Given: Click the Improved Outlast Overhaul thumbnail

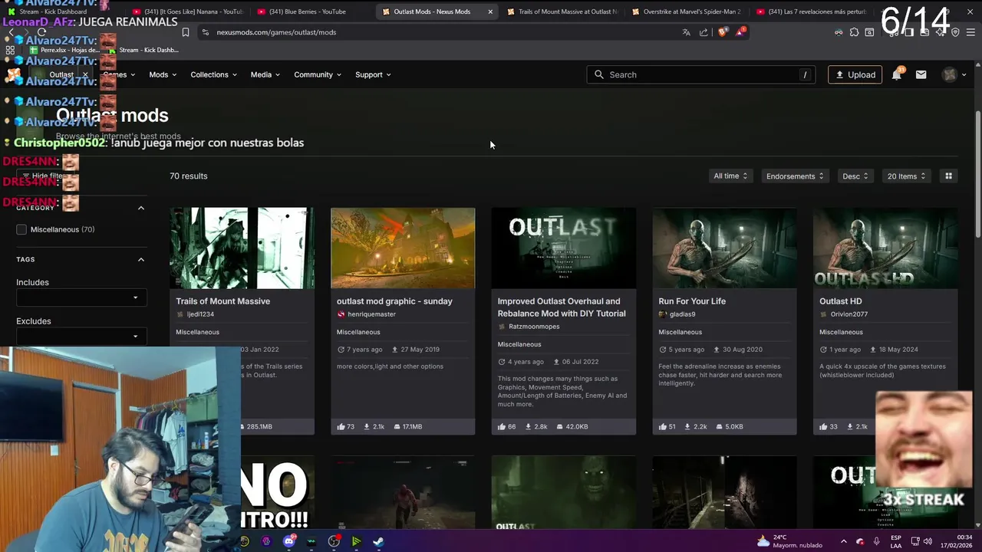Looking at the screenshot, I should pos(563,248).
